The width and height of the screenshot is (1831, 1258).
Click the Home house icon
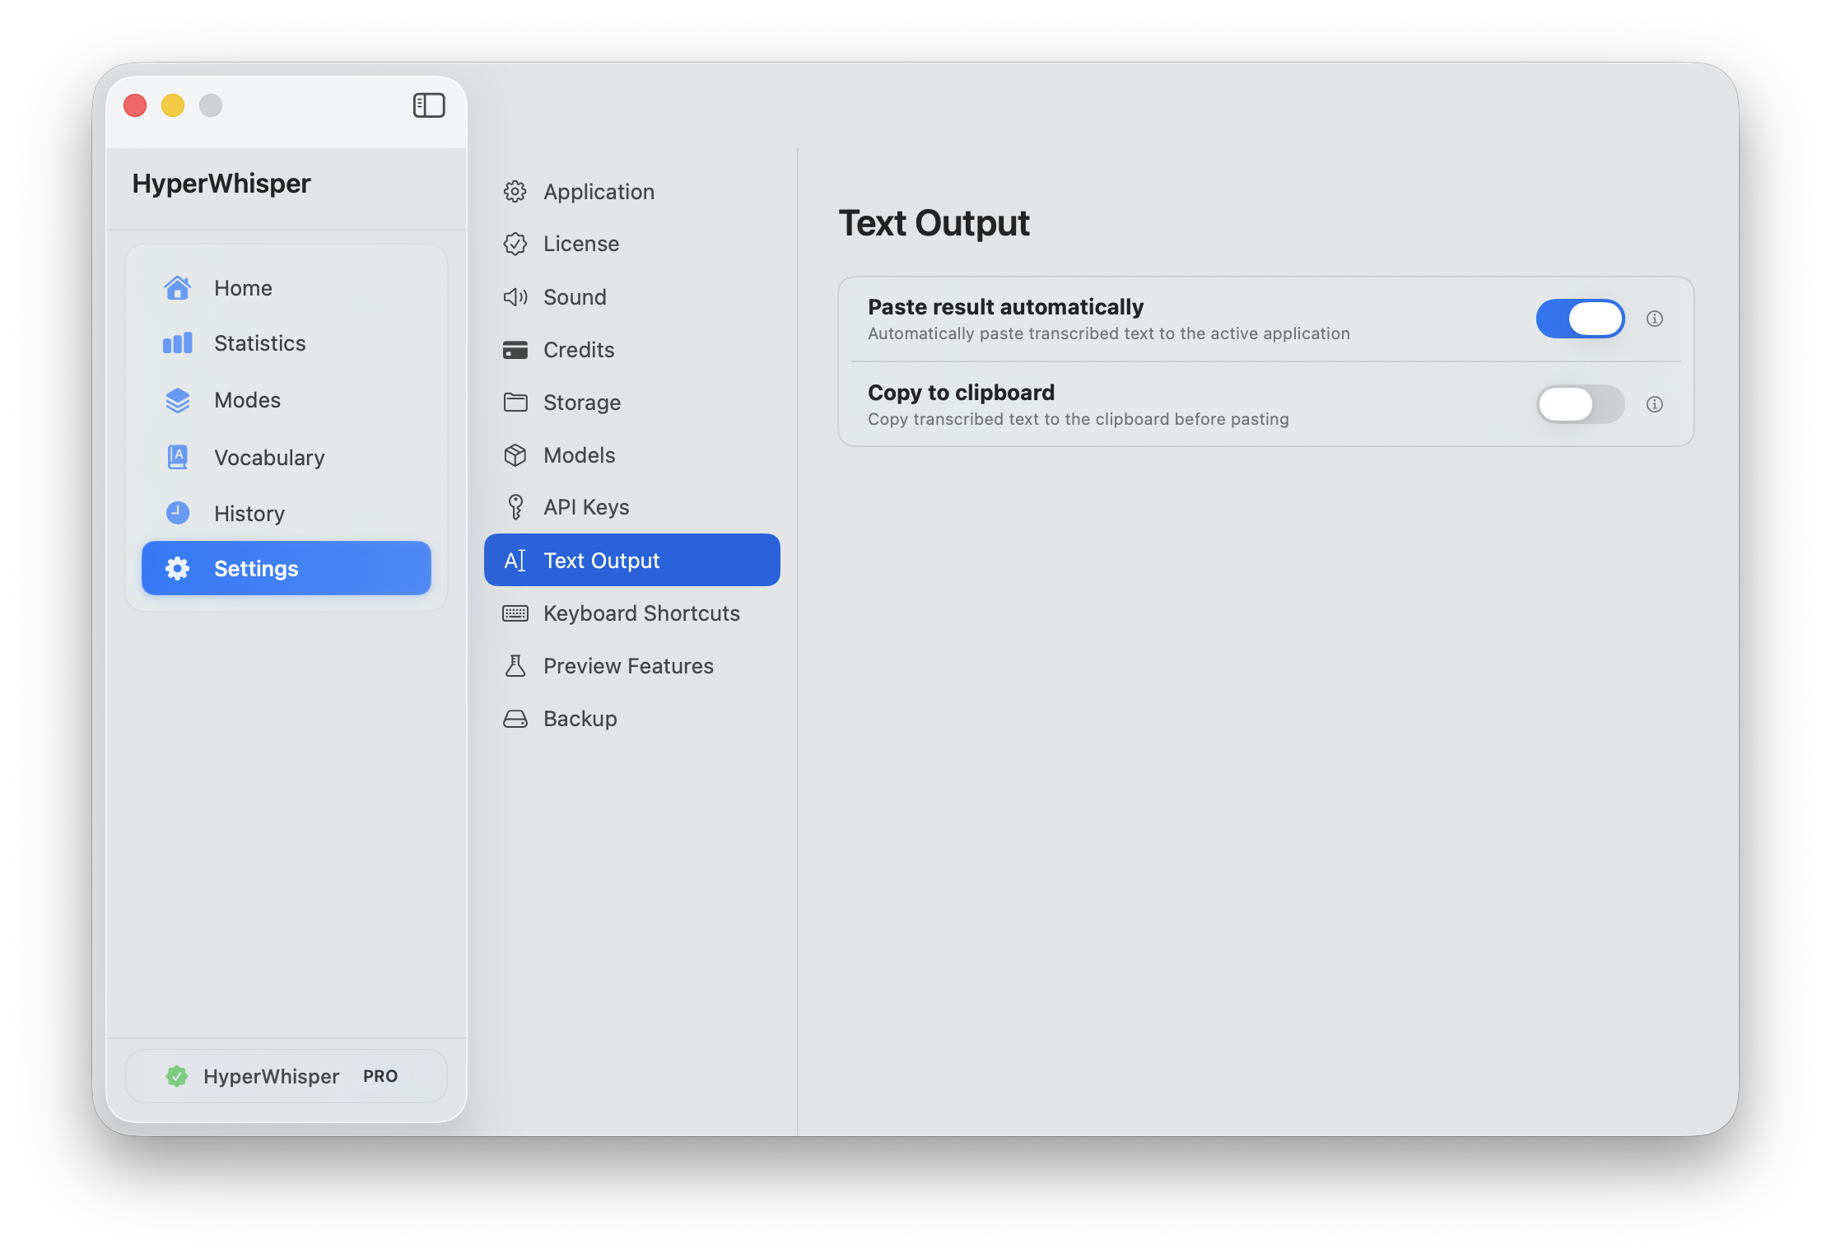[x=177, y=288]
